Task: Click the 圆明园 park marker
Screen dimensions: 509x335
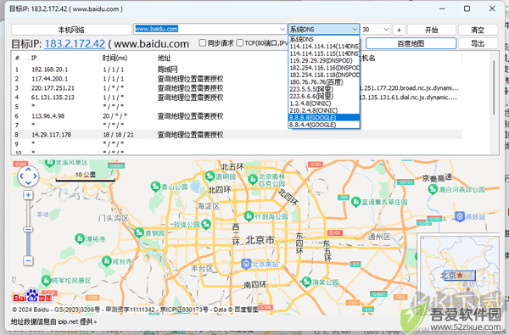Action: tap(210, 176)
